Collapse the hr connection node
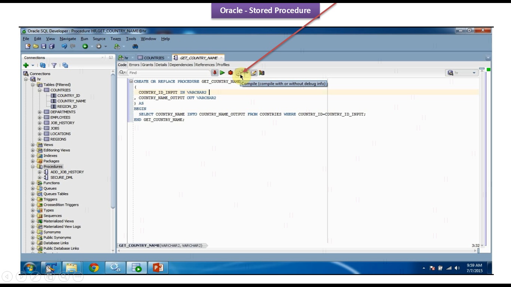Viewport: 511px width, 287px height. 26,79
